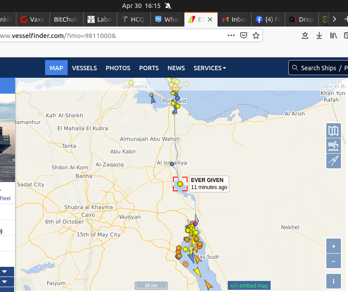Click the magenta vessel marker near Suez
The height and width of the screenshot is (292, 348).
click(x=195, y=224)
